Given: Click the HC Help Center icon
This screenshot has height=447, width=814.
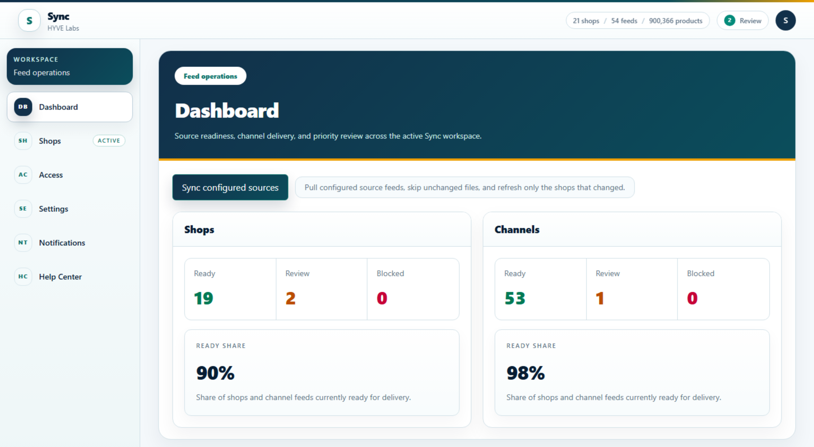Looking at the screenshot, I should pos(23,276).
